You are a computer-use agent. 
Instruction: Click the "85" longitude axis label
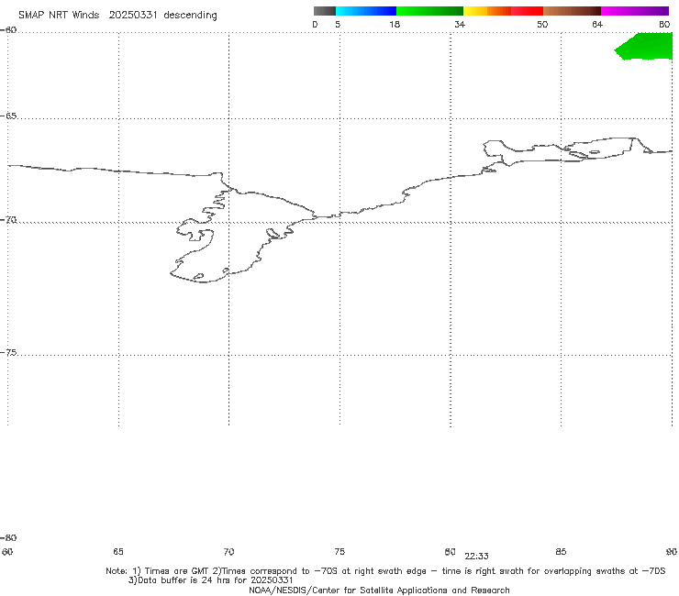tap(561, 551)
